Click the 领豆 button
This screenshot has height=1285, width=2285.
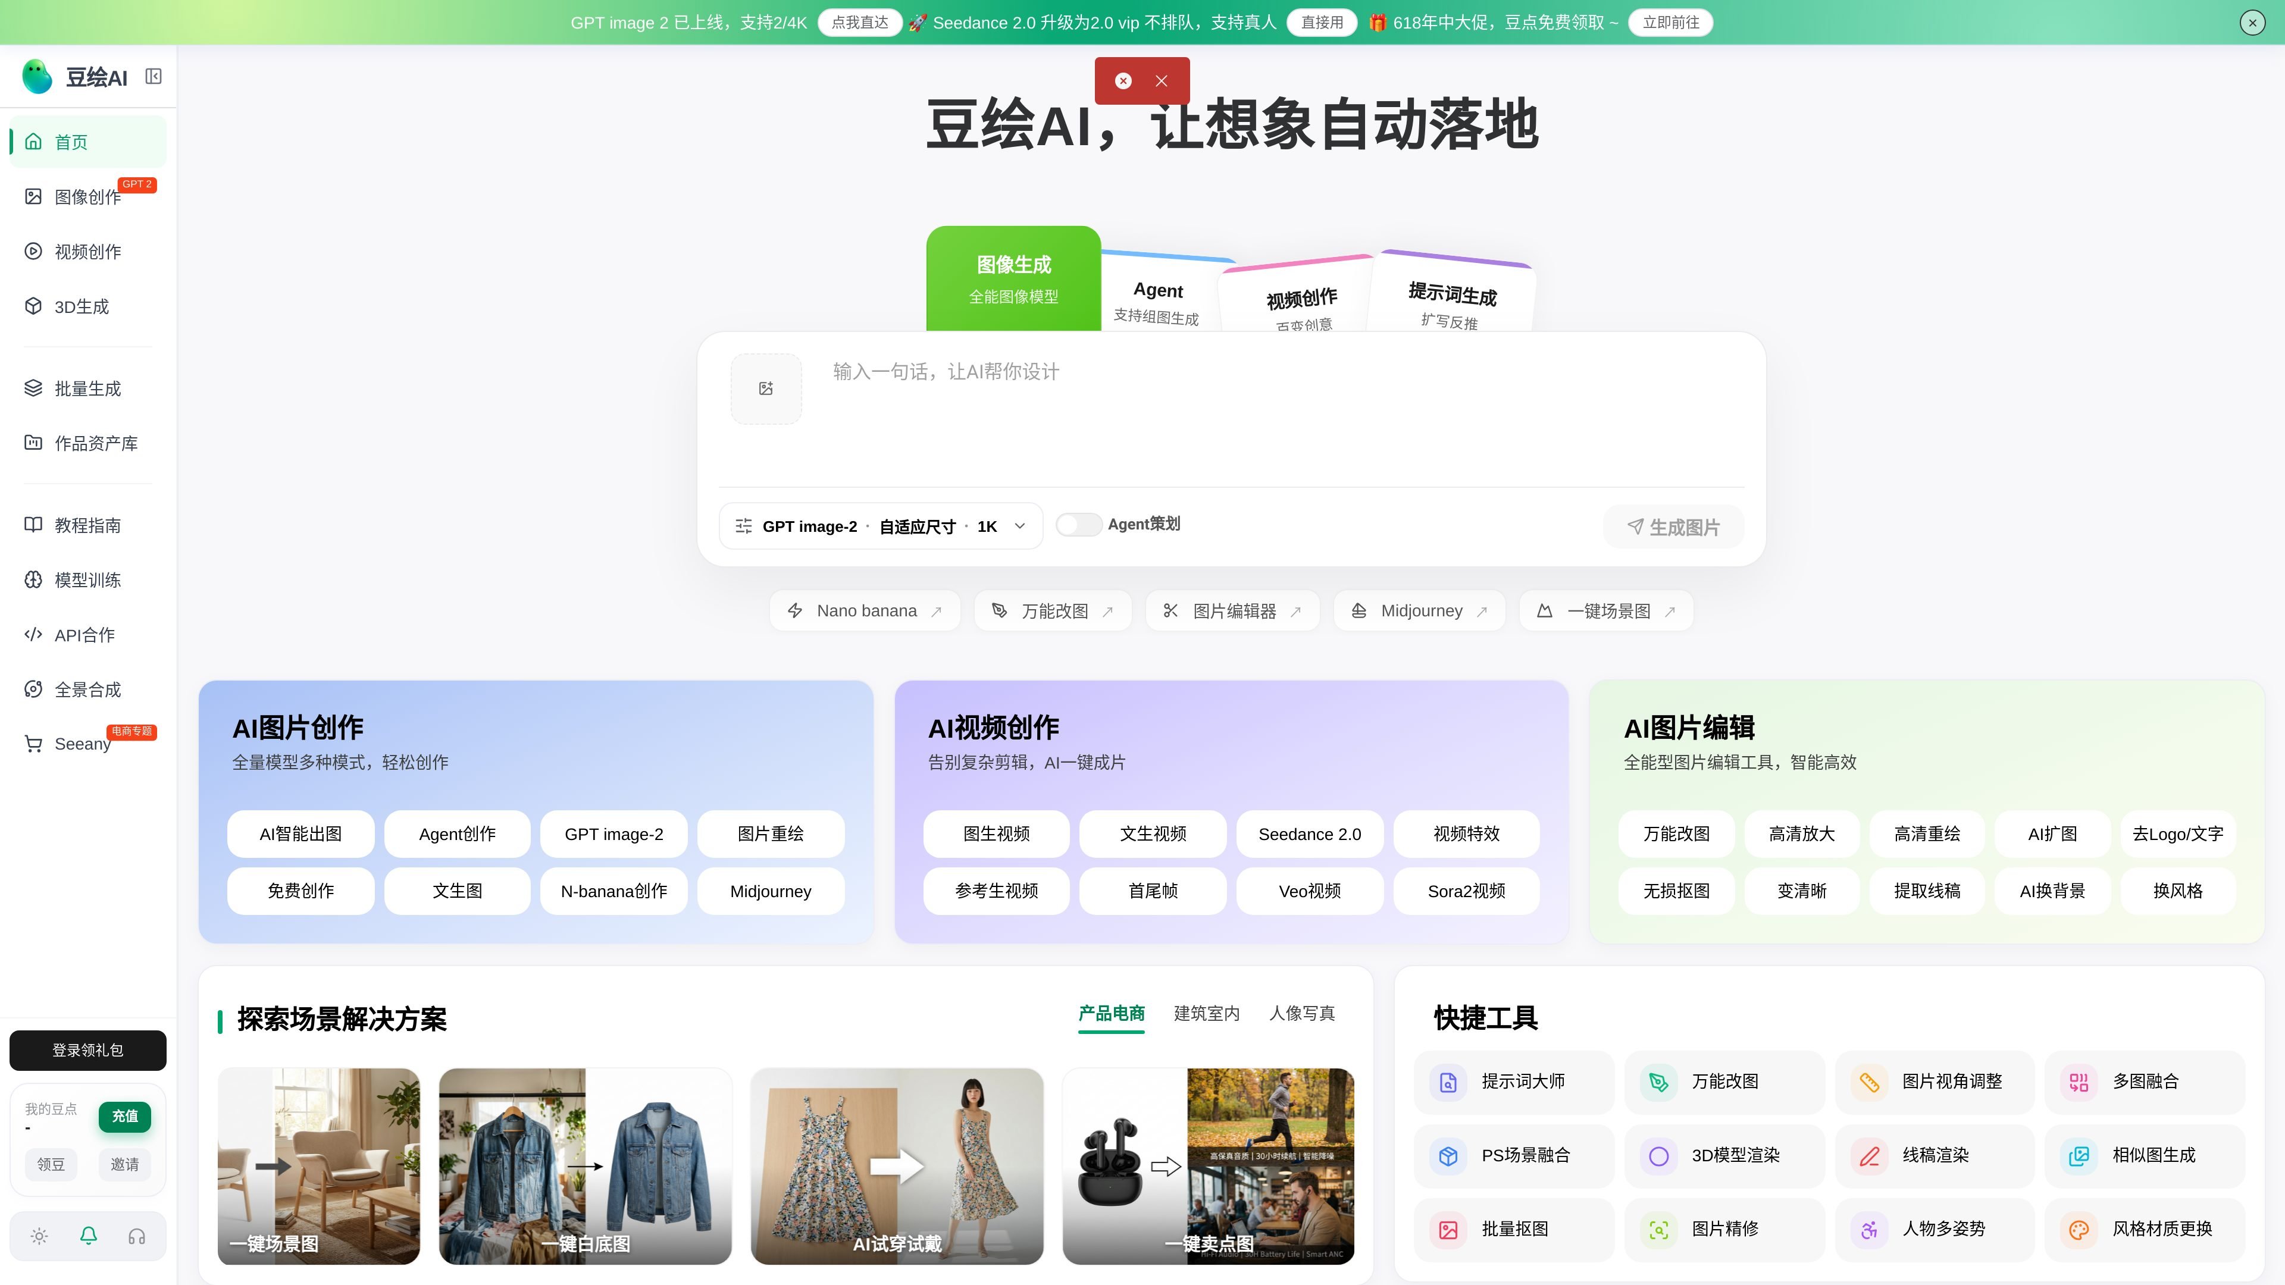(x=51, y=1164)
